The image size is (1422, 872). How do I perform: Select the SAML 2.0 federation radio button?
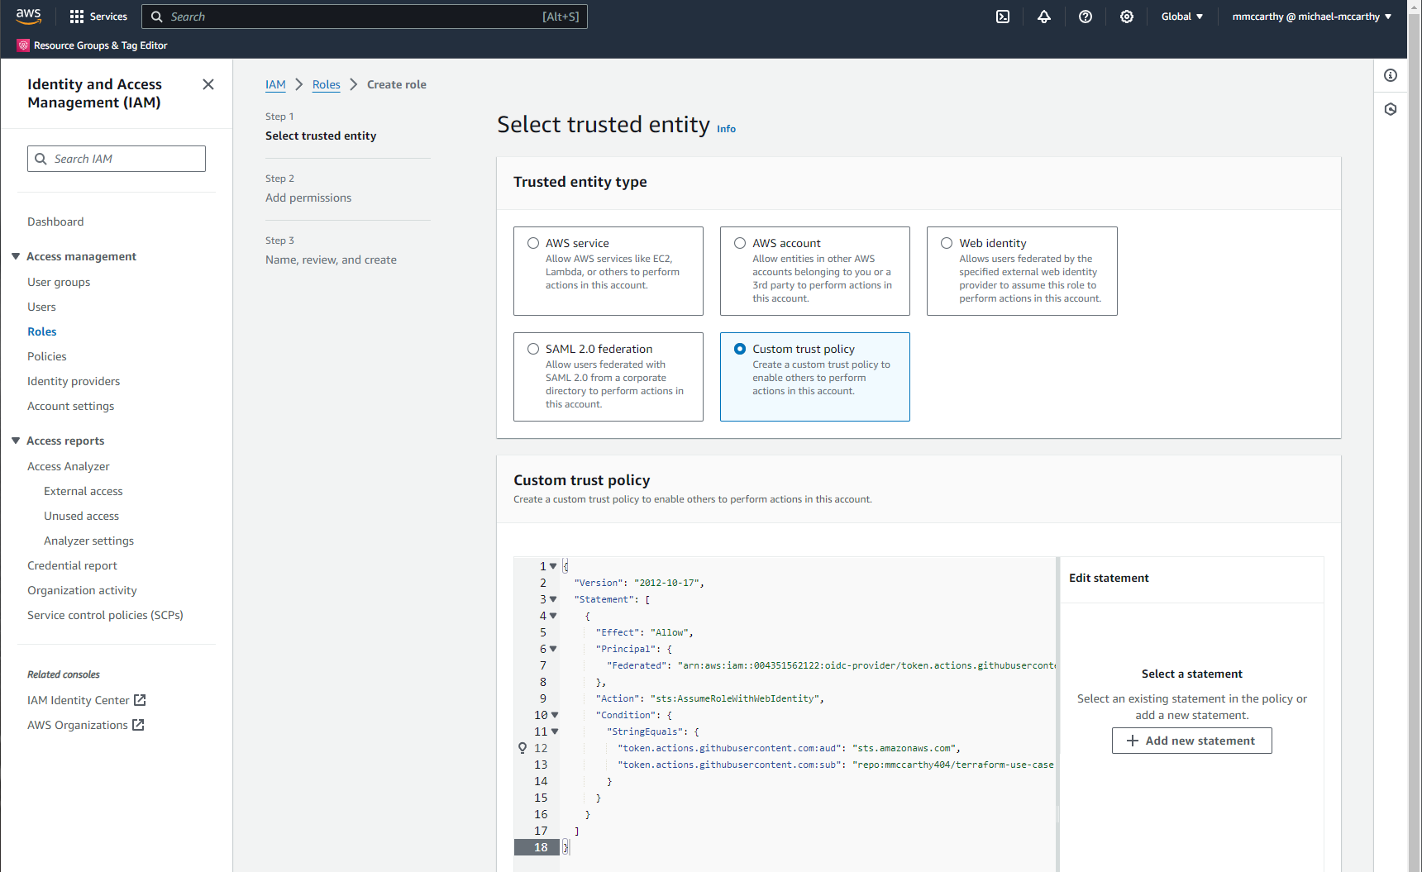533,349
